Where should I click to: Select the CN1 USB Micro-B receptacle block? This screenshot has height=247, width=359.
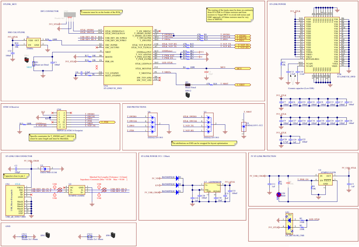click(16, 200)
